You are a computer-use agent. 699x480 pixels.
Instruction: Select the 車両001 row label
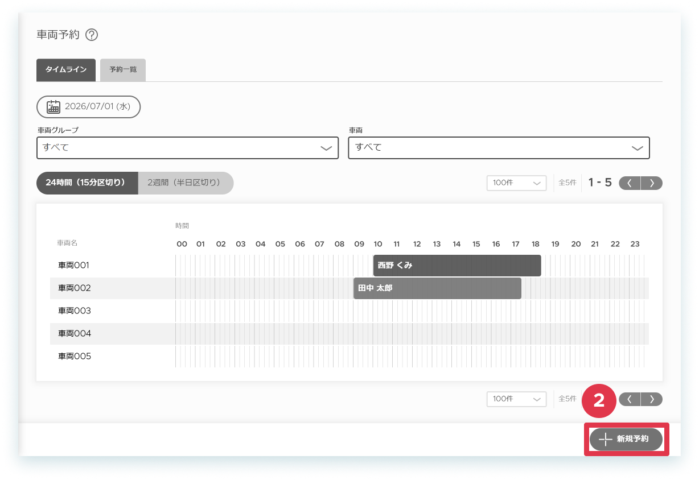click(x=74, y=266)
